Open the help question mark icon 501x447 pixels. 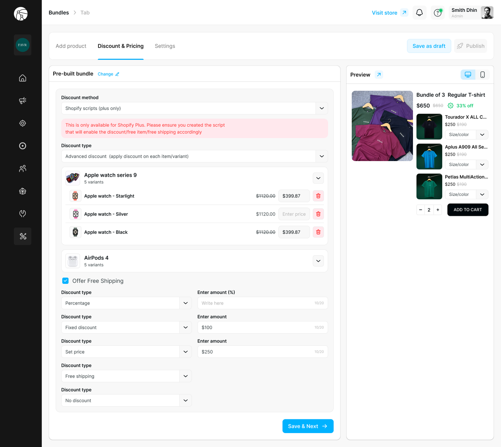click(438, 13)
